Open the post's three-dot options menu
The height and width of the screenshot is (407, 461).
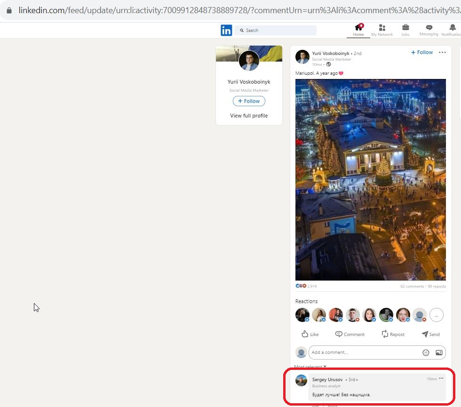442,52
